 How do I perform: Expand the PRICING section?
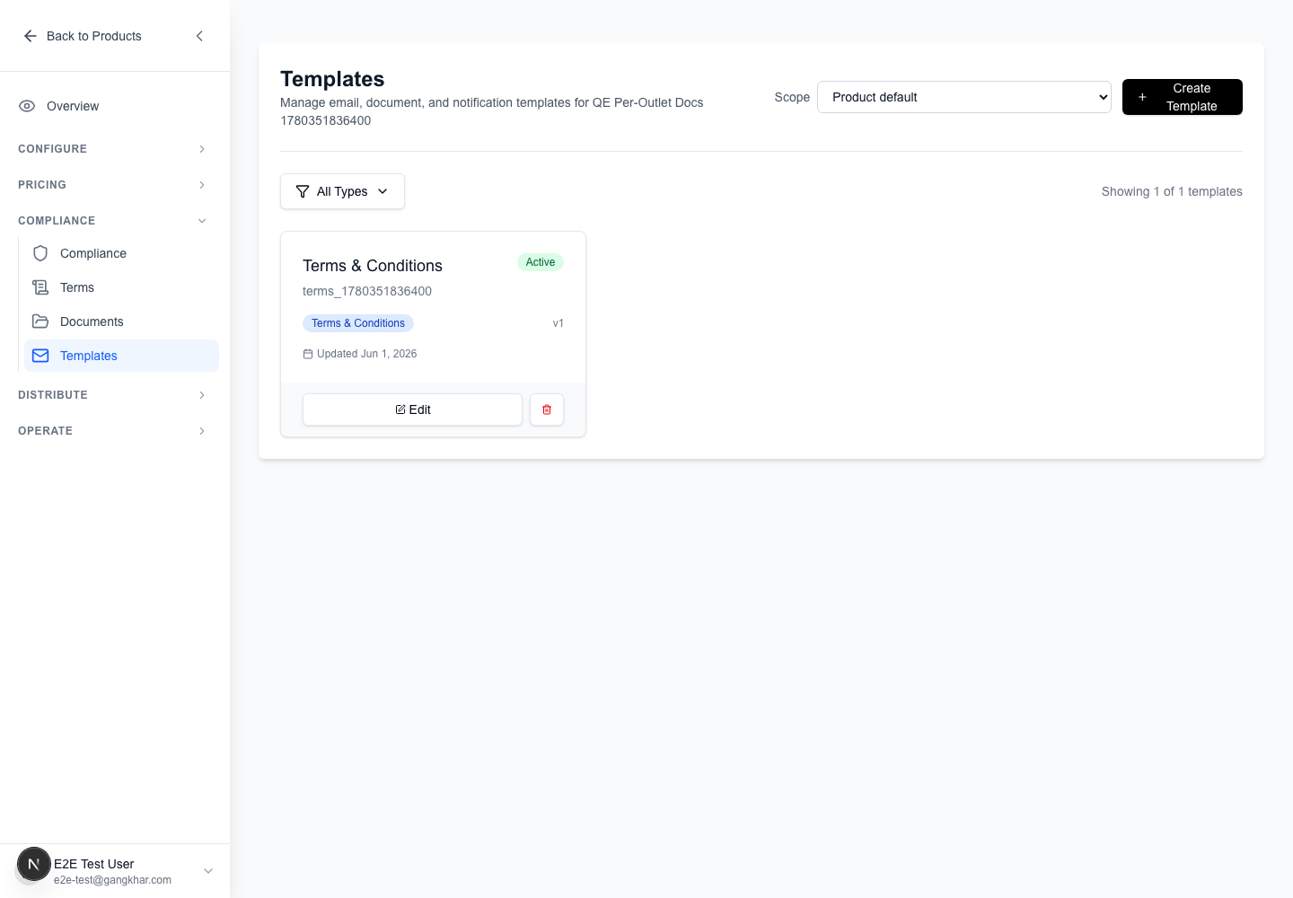[x=115, y=185]
